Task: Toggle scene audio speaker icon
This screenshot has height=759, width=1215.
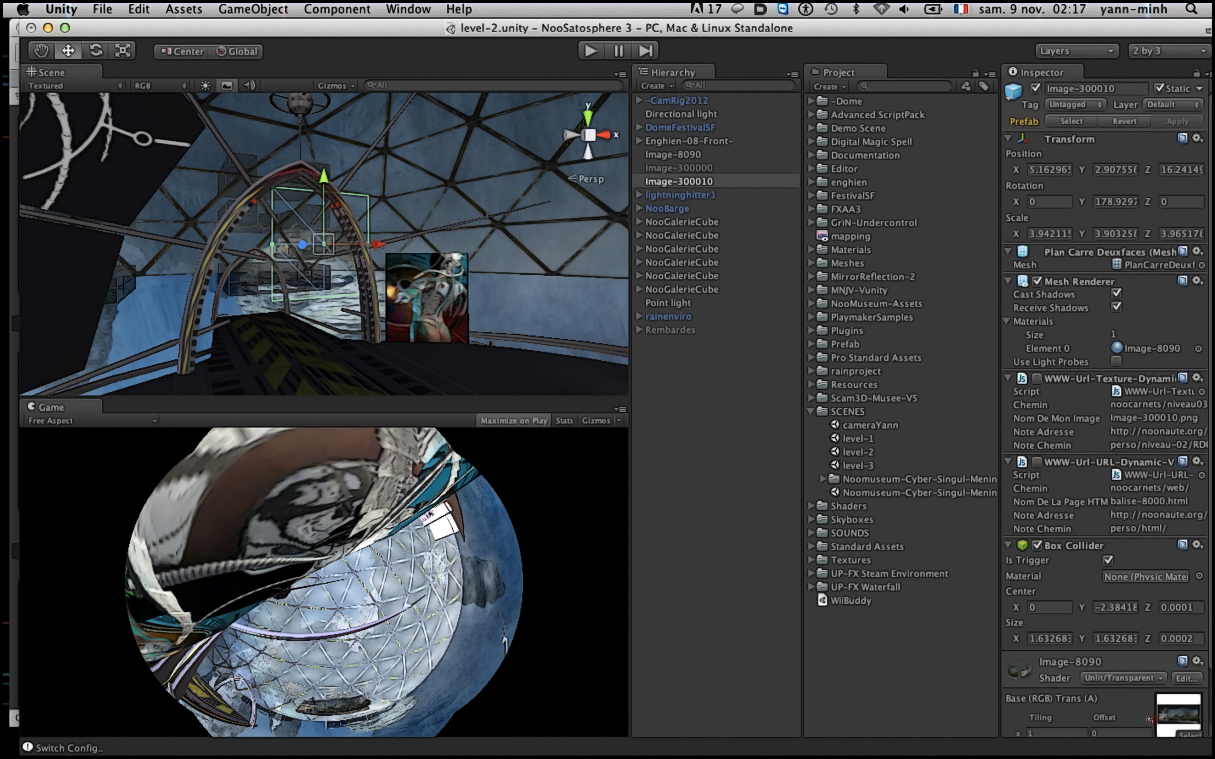Action: click(x=249, y=85)
